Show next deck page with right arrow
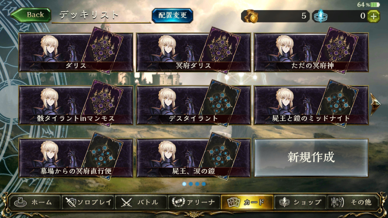 [376, 104]
